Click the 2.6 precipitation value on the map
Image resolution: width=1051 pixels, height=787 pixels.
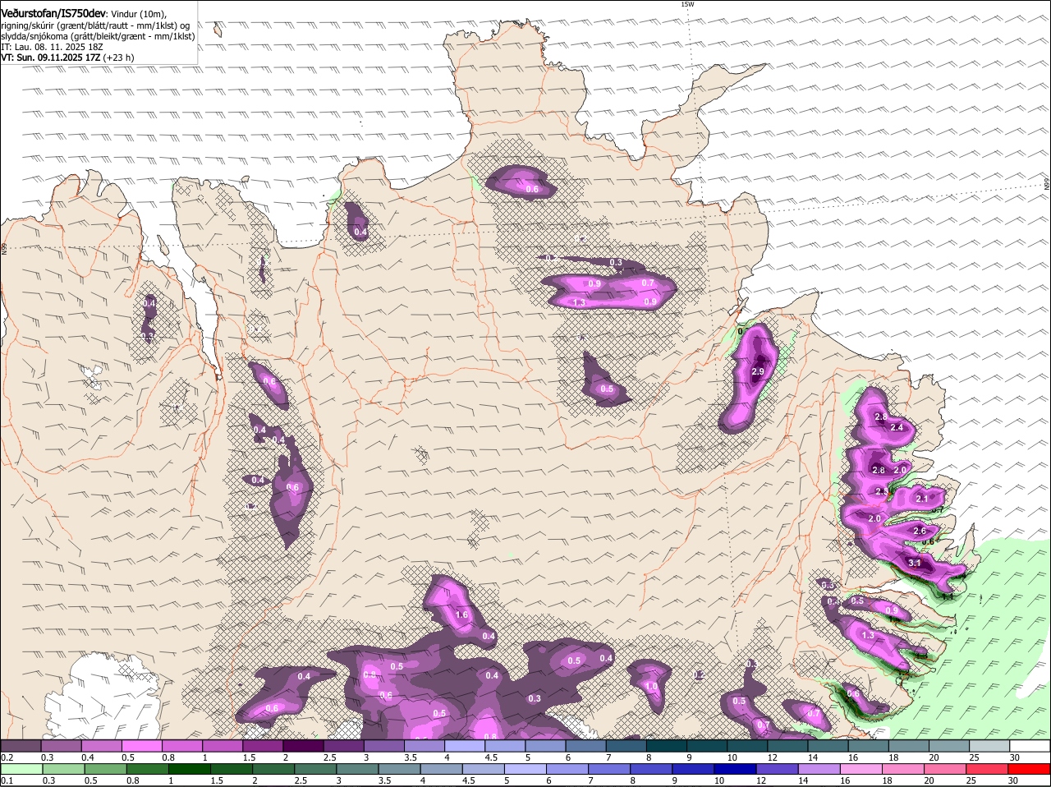coord(920,531)
